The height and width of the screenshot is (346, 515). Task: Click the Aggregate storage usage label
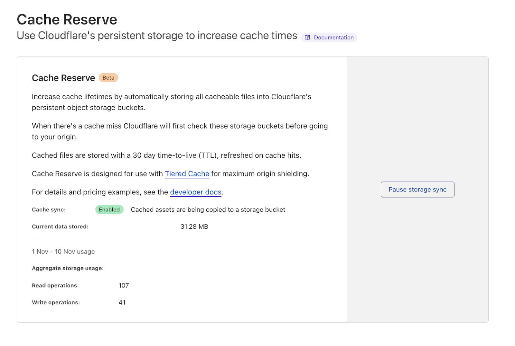[x=68, y=269]
